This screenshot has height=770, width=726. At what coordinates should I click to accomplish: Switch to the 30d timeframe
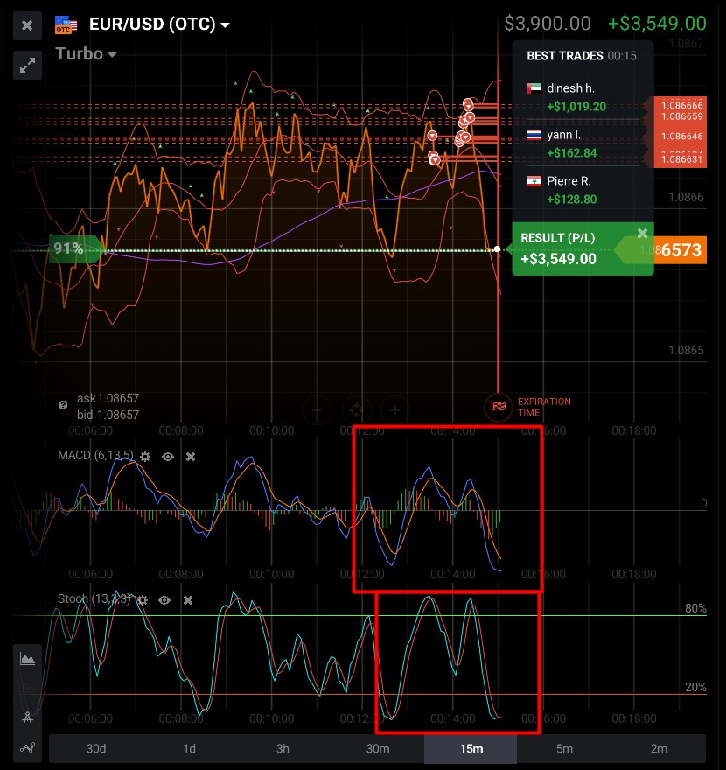pos(96,748)
